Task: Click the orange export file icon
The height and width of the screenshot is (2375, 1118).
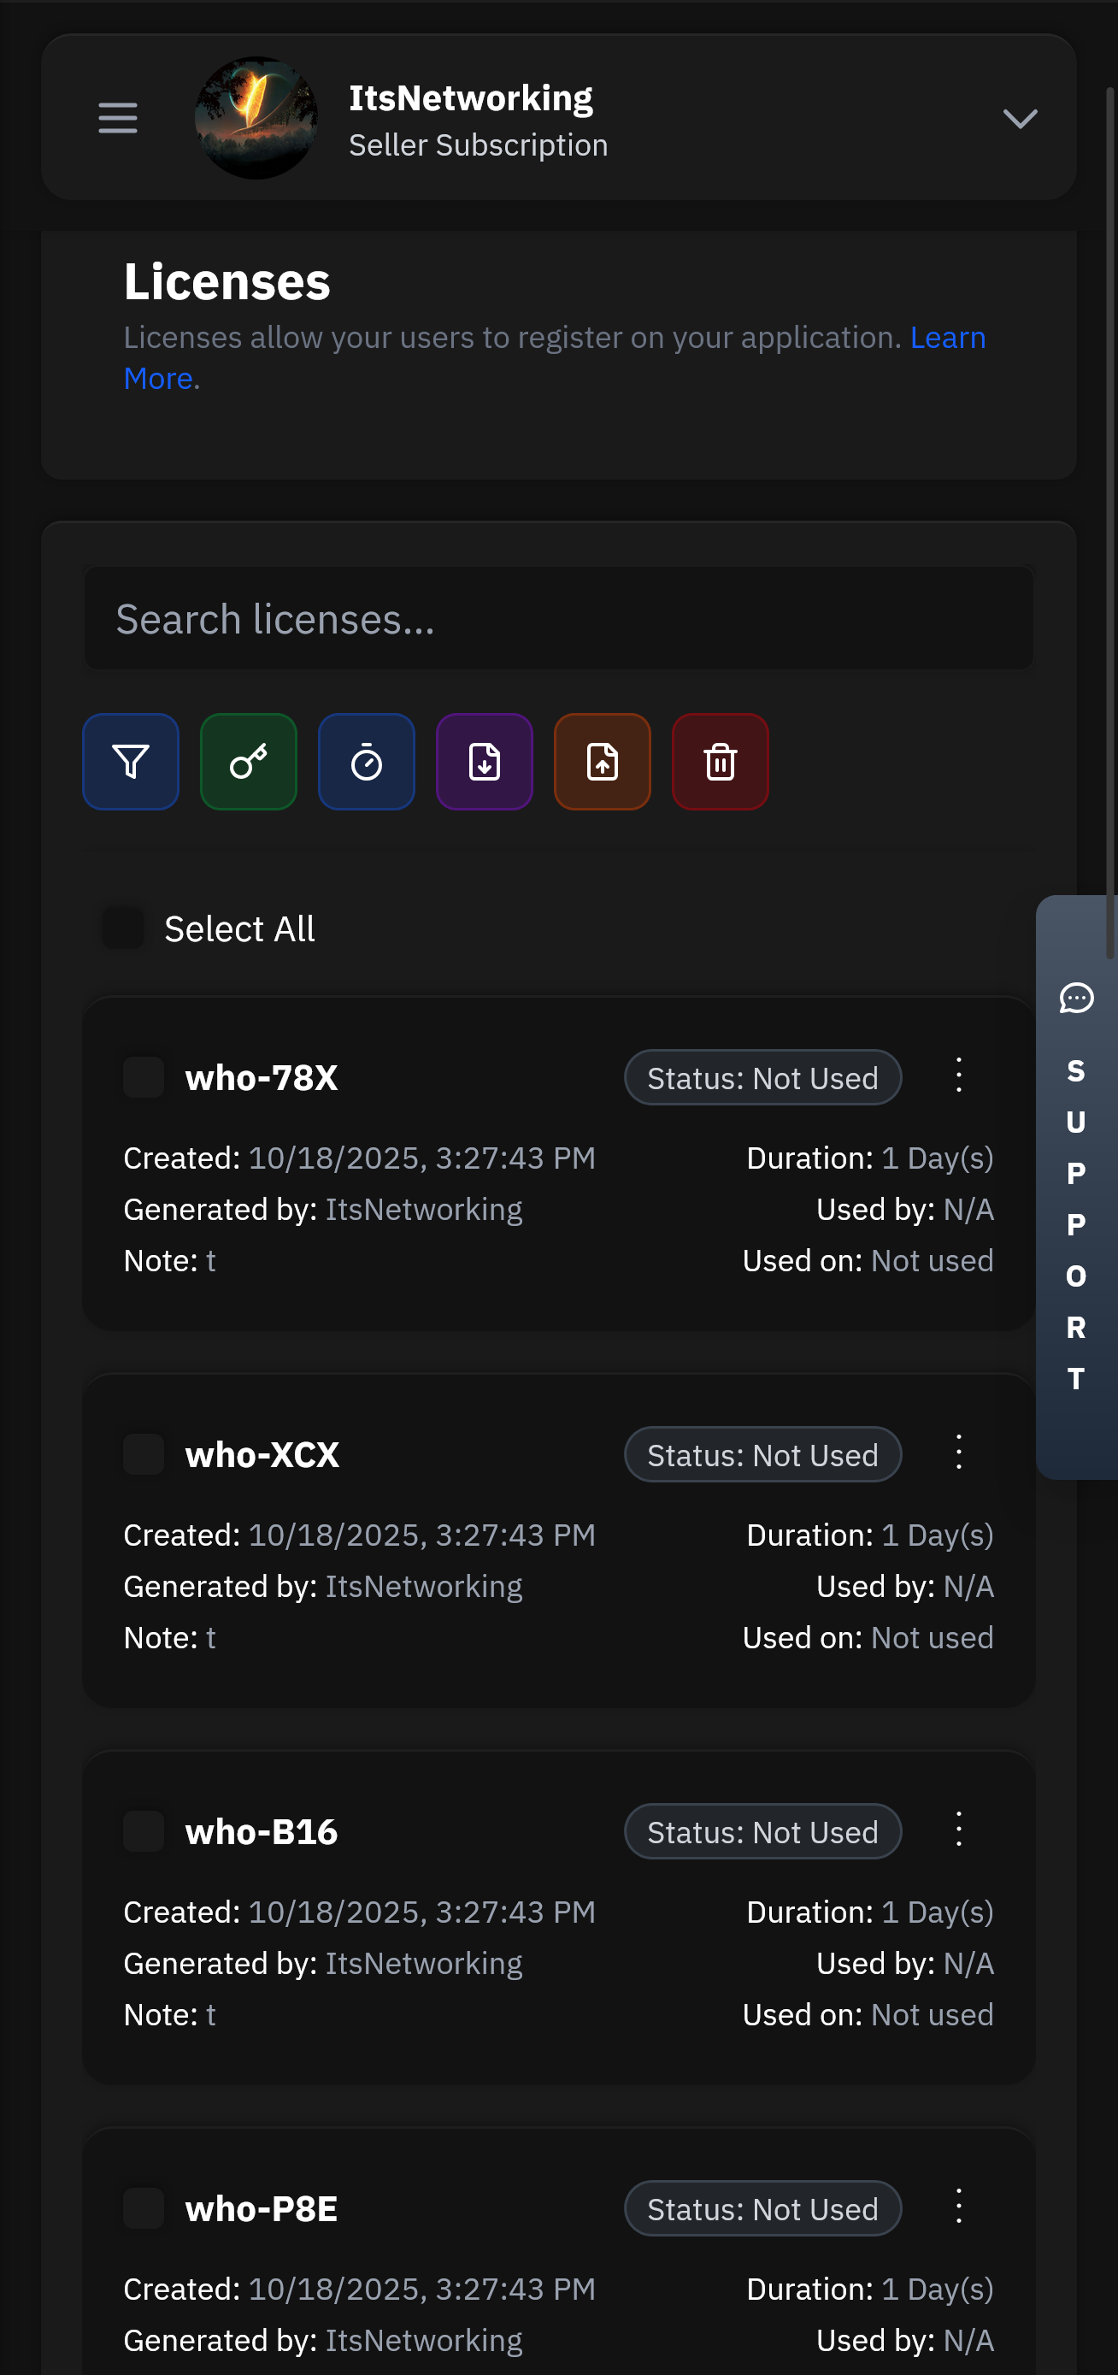Action: [x=603, y=762]
